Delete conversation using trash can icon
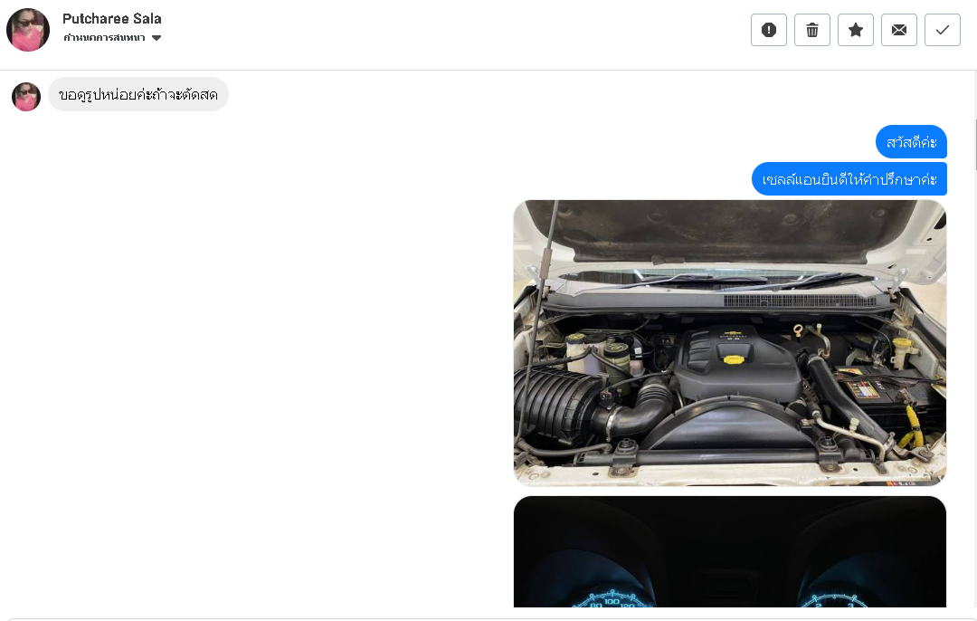This screenshot has width=977, height=621. point(811,30)
